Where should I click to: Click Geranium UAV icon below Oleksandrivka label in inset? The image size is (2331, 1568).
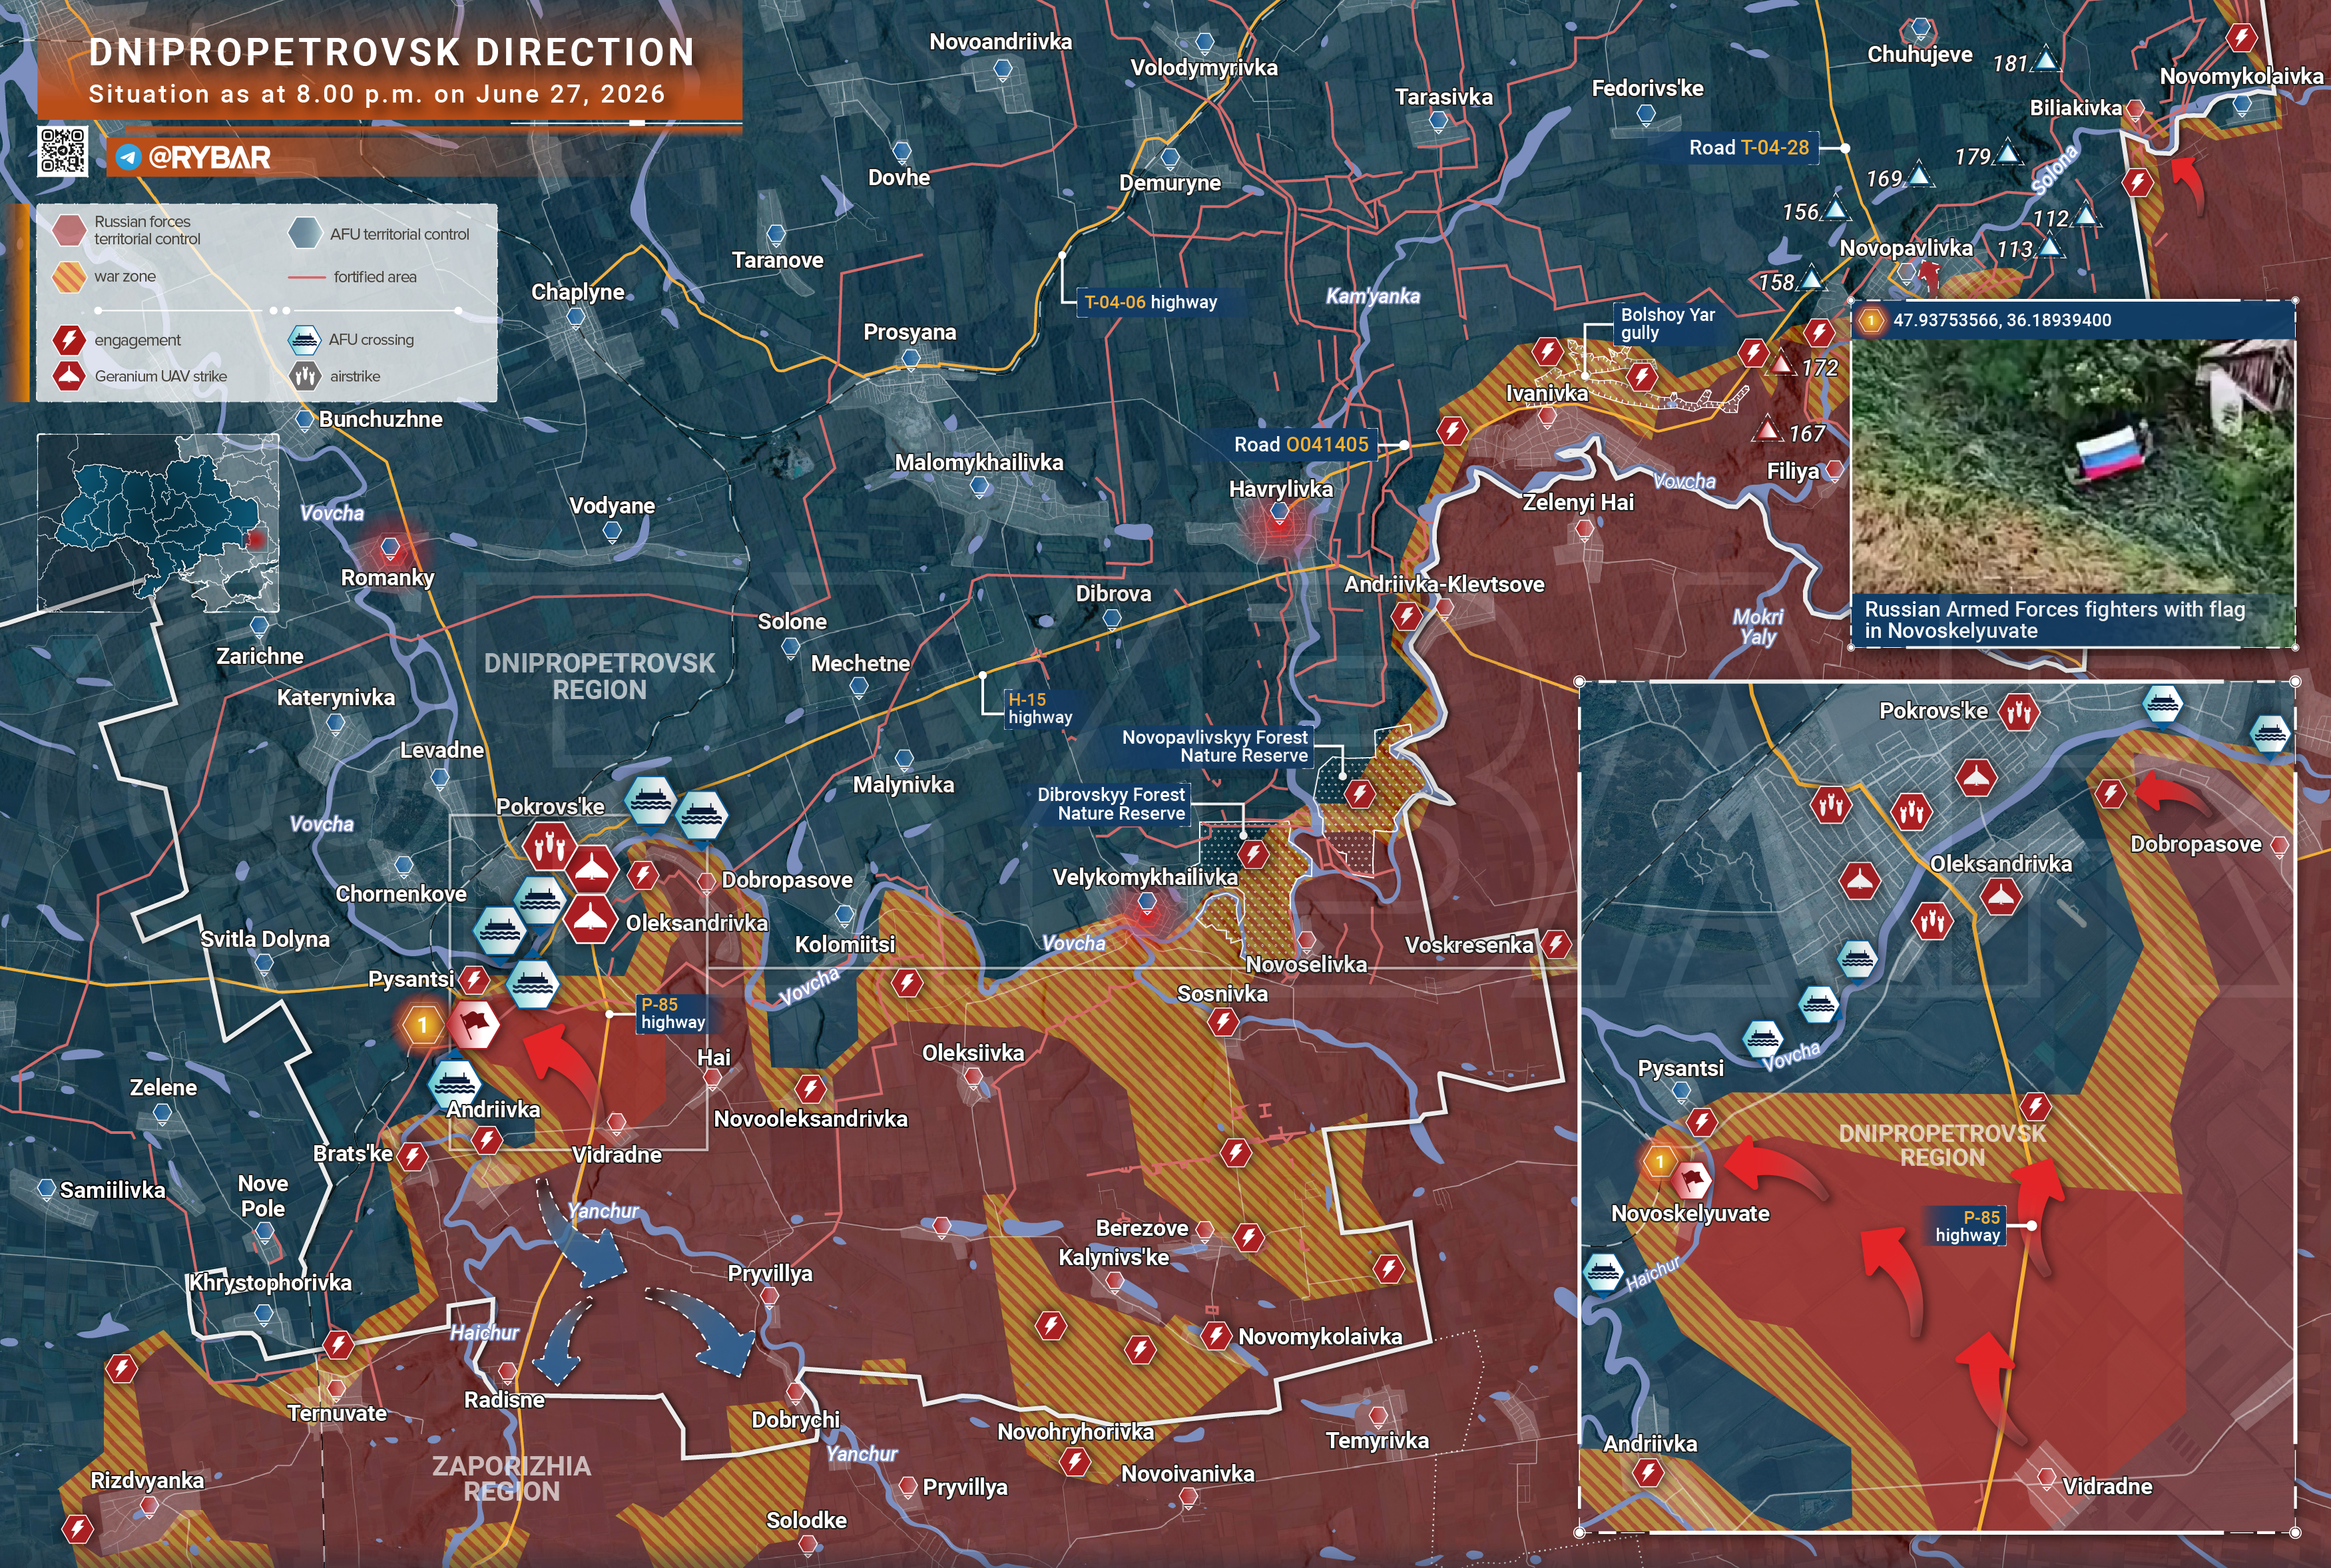click(2000, 897)
